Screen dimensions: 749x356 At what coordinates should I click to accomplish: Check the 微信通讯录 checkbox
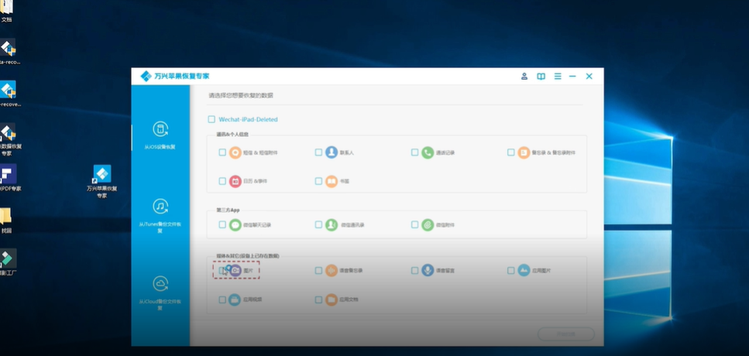(x=318, y=224)
